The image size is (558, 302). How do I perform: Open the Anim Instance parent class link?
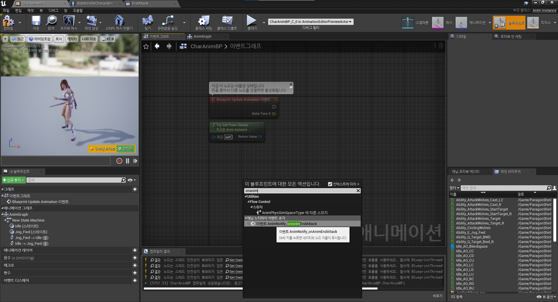pos(544,10)
